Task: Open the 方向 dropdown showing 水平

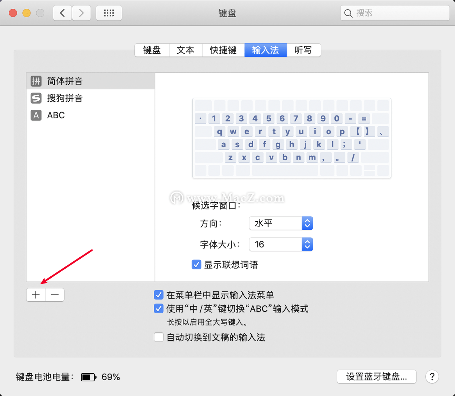Action: tap(281, 223)
